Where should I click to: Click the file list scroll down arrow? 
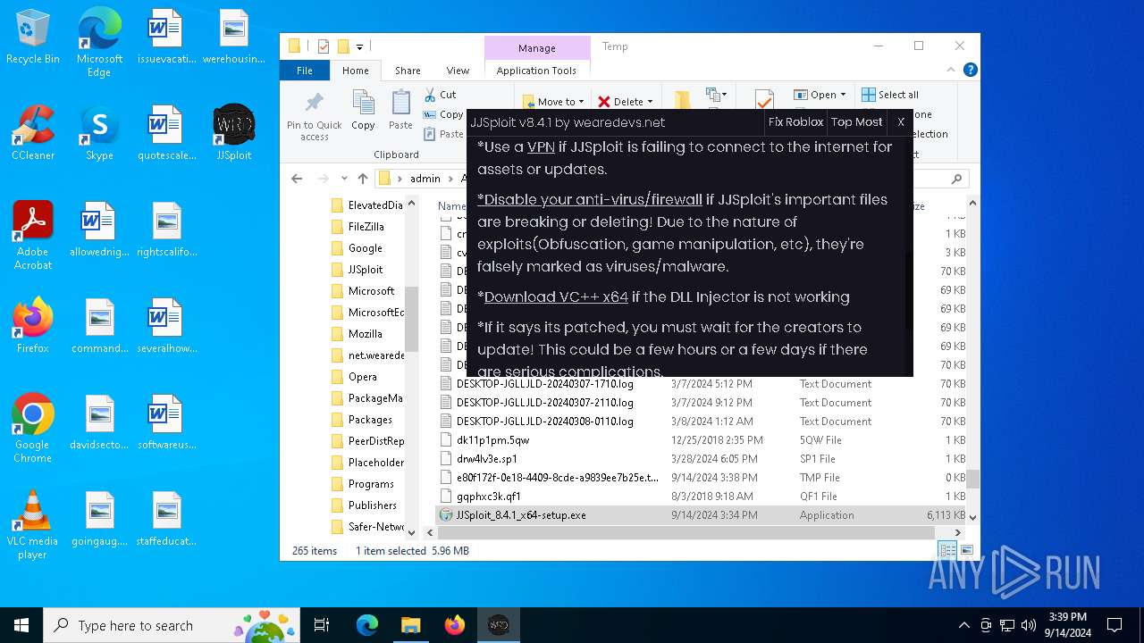tap(973, 517)
